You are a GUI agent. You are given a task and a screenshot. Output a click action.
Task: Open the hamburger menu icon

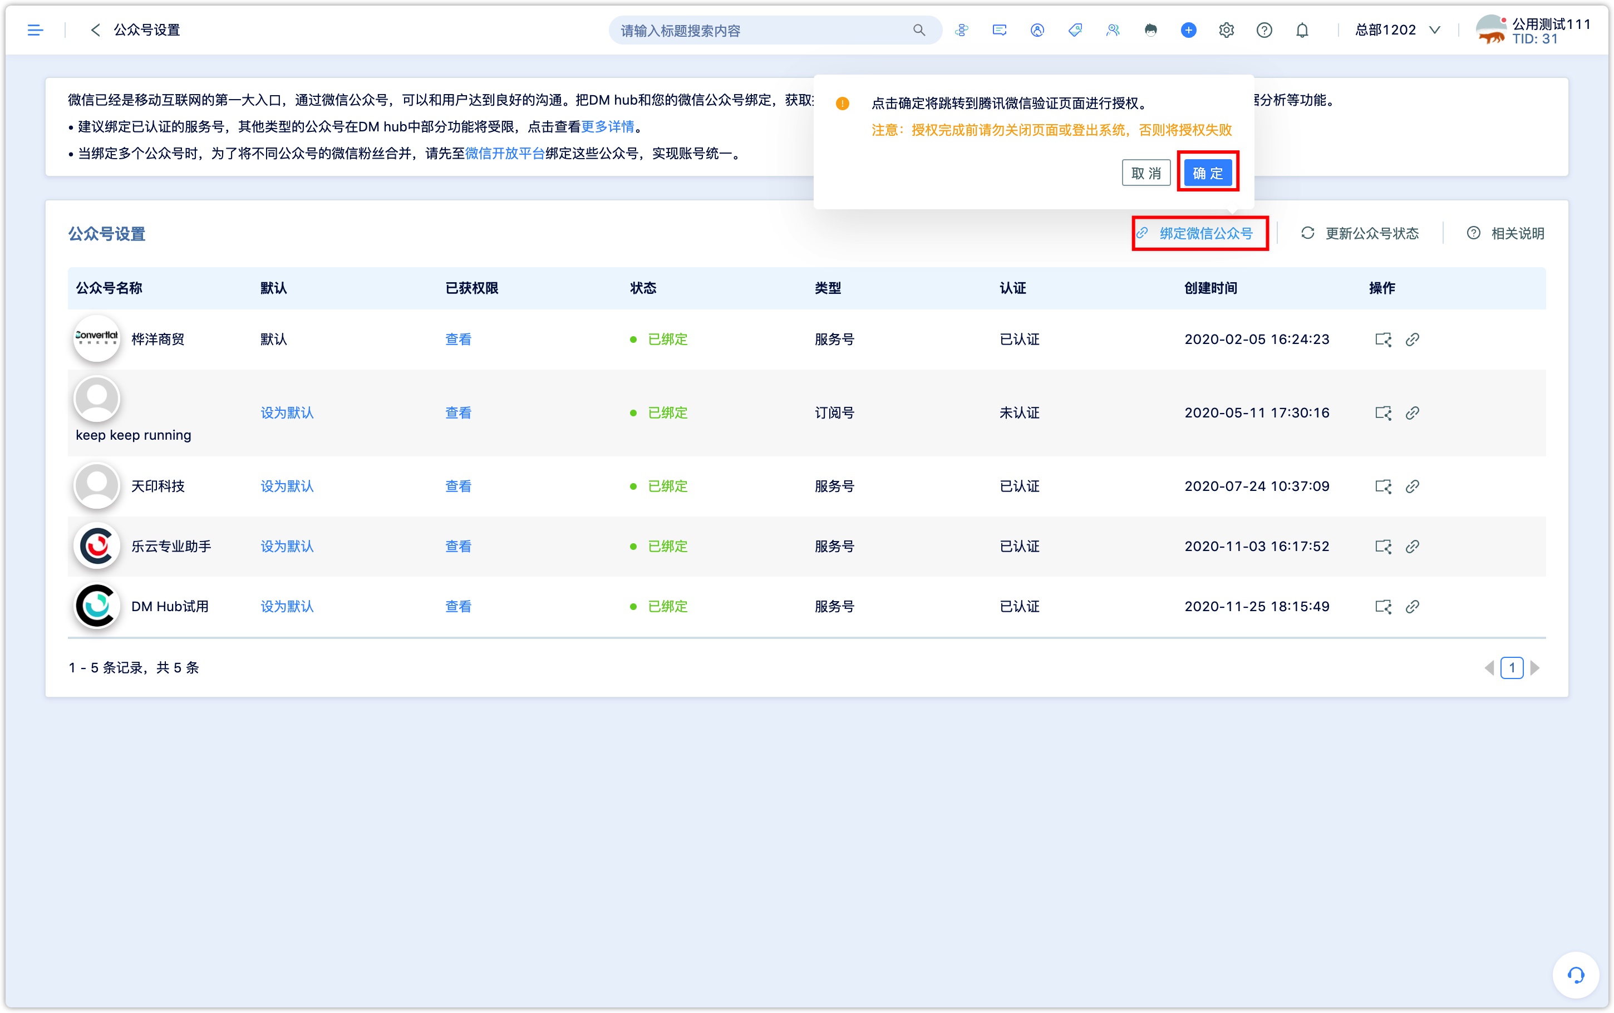(35, 30)
